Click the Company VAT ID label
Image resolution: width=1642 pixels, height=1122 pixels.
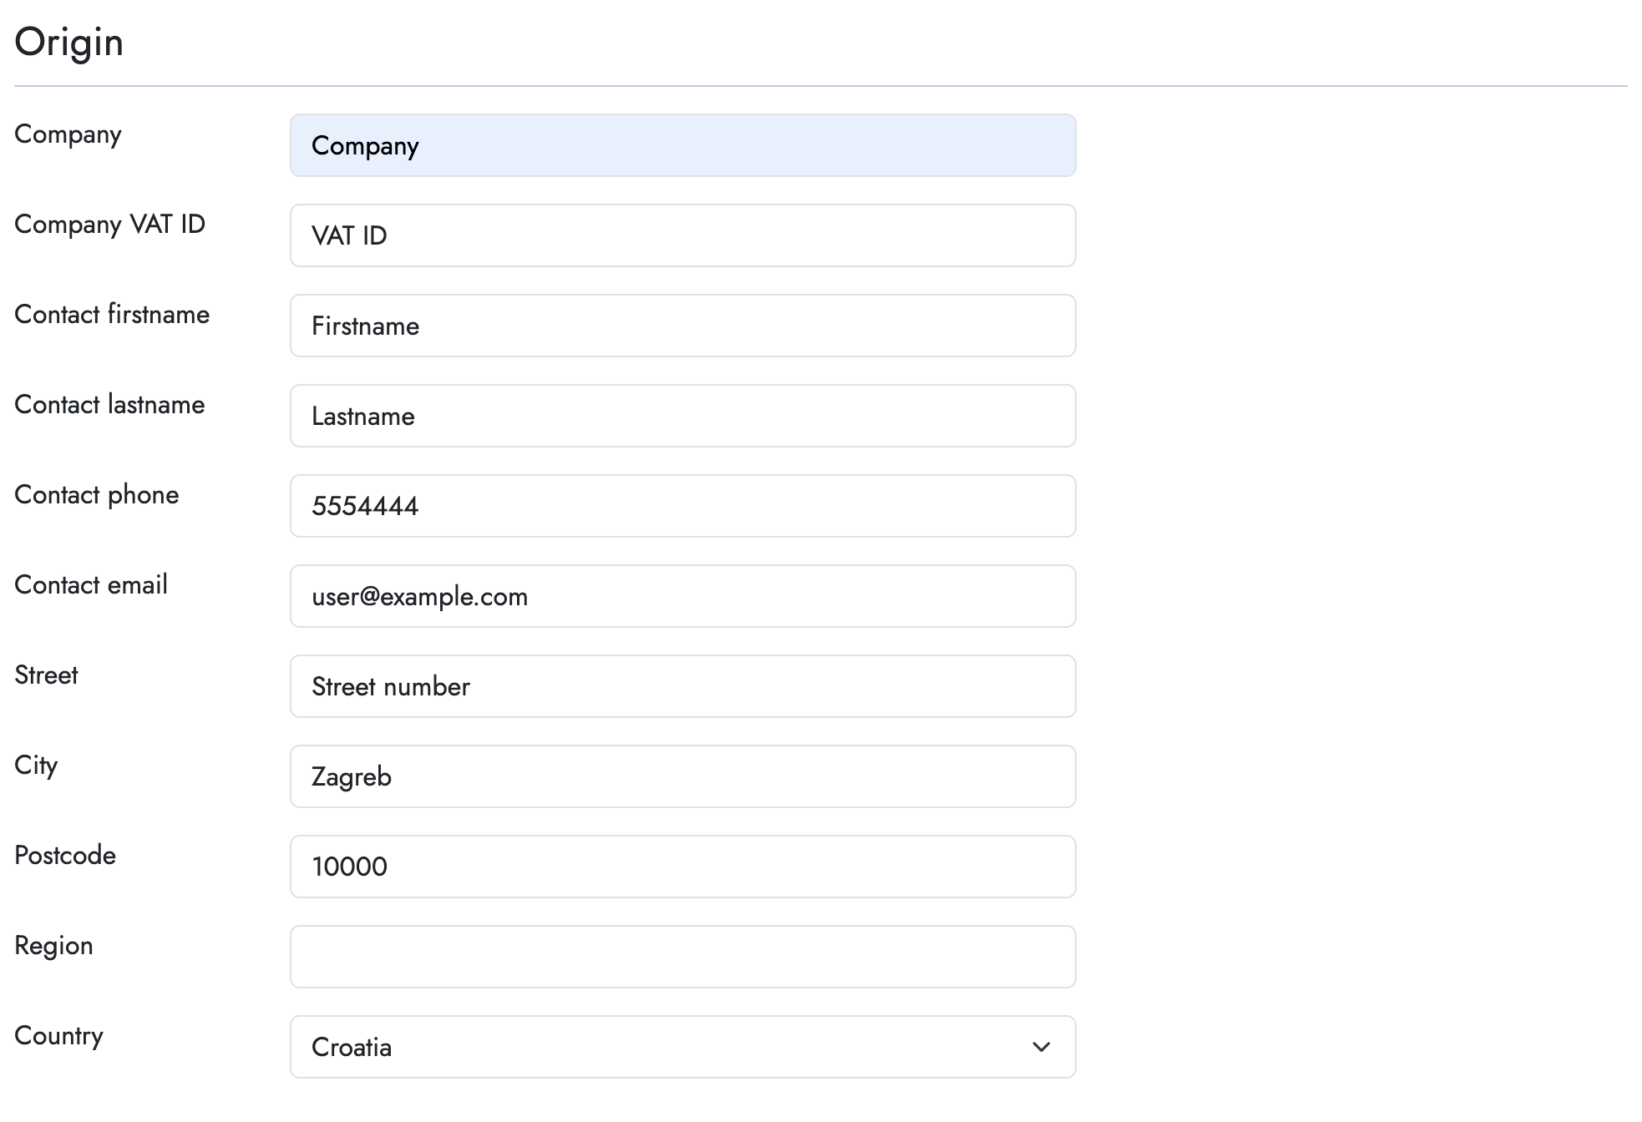[109, 224]
